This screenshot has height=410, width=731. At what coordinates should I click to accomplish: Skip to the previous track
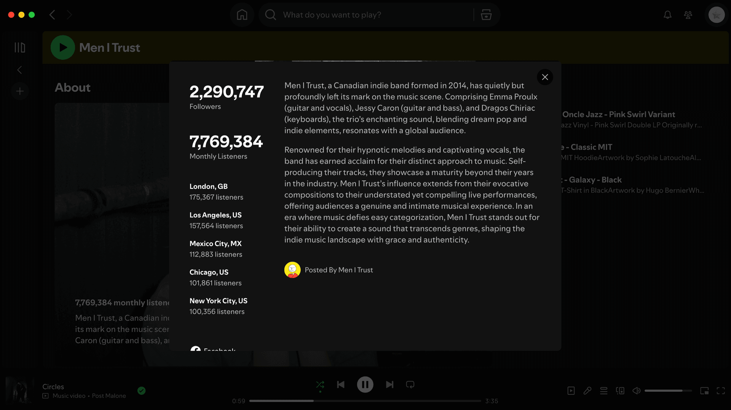[x=341, y=384]
